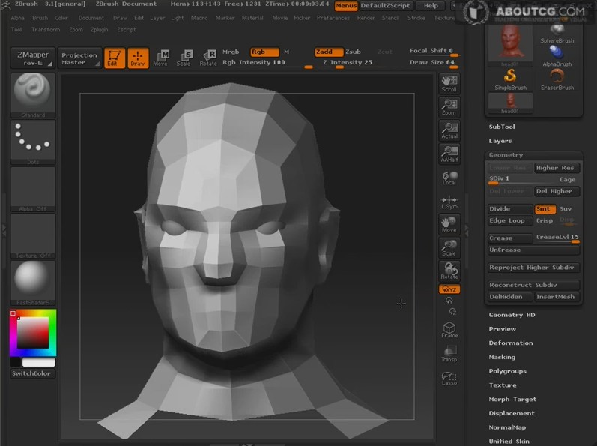The width and height of the screenshot is (597, 446).
Task: Click the SwitchColor button
Action: pos(31,373)
